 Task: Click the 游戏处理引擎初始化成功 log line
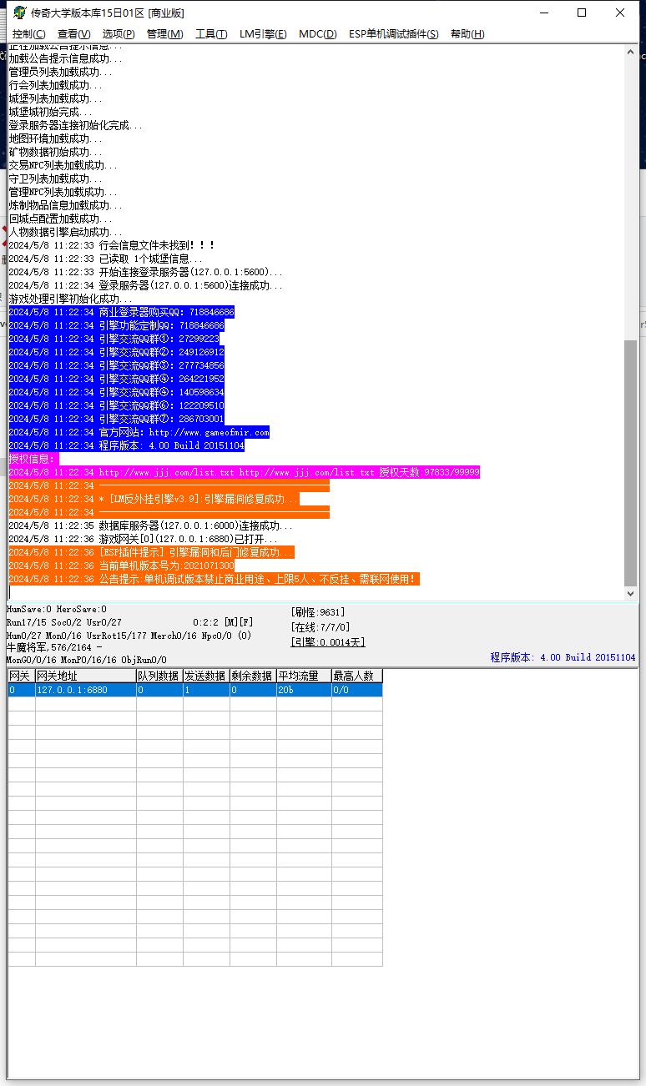click(x=70, y=299)
